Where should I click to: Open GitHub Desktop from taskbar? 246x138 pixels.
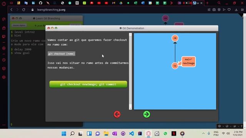[x=123, y=133]
